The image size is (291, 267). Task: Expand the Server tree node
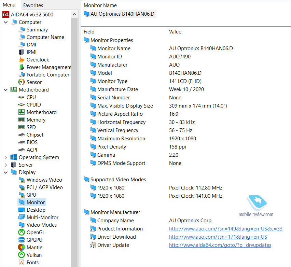click(x=6, y=165)
